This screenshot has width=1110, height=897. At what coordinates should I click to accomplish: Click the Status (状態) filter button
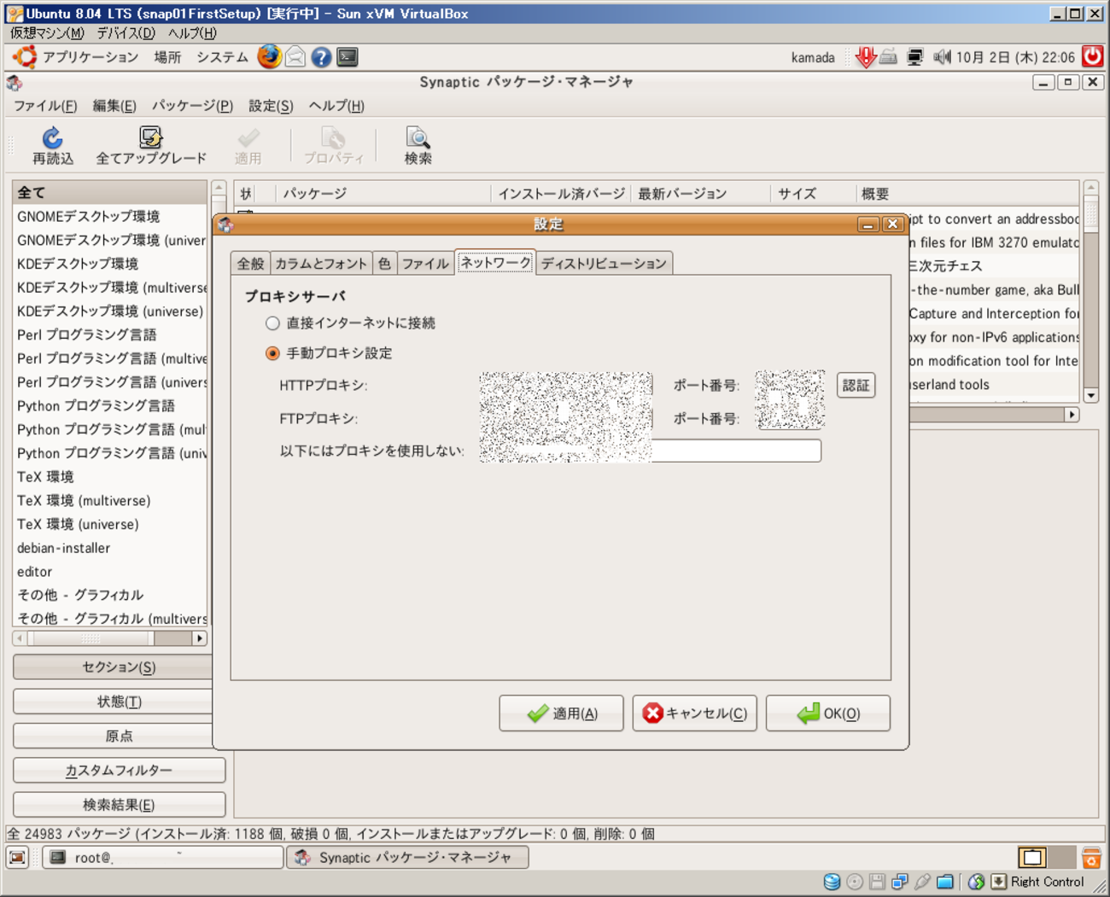coord(113,702)
